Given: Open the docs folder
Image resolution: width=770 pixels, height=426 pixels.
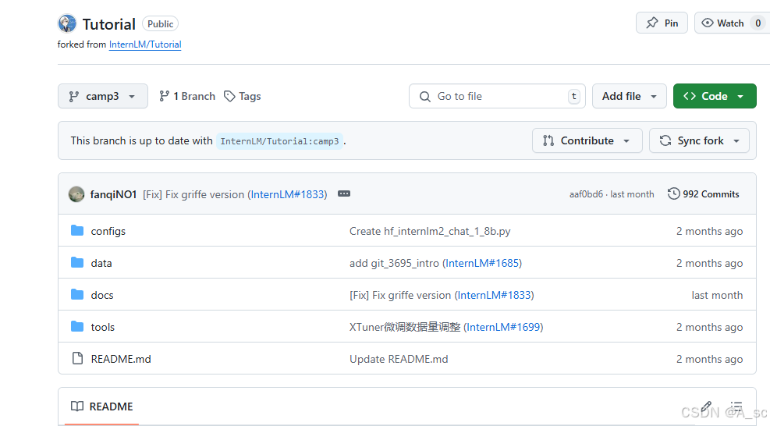Looking at the screenshot, I should tap(102, 295).
